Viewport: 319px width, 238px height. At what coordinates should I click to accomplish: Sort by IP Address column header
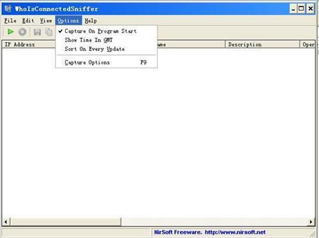(29, 45)
